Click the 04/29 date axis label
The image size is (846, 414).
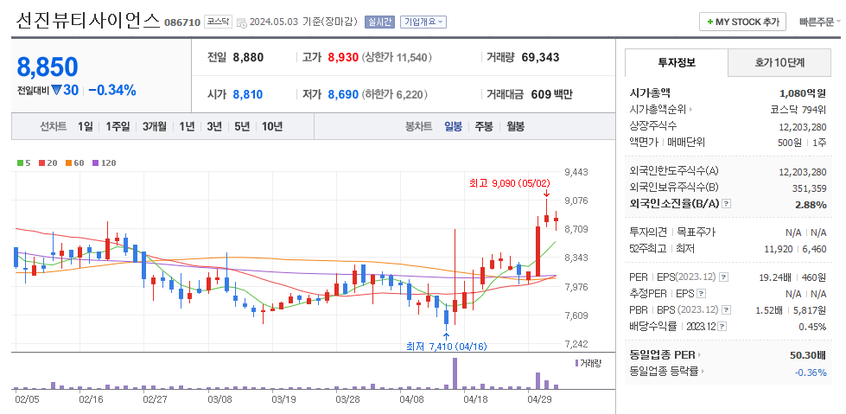click(538, 399)
